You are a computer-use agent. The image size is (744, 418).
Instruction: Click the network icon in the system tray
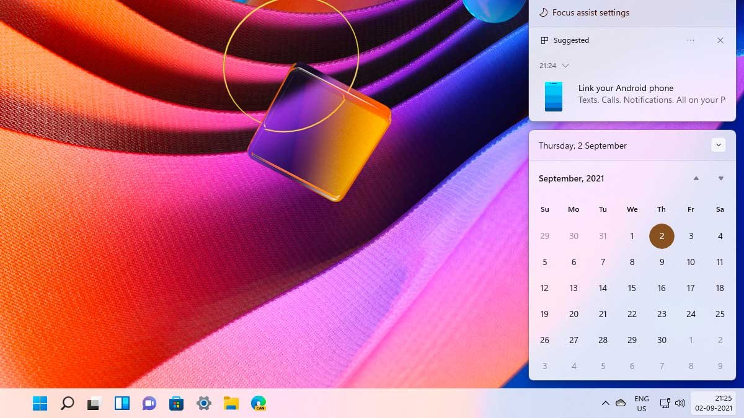[x=665, y=403]
